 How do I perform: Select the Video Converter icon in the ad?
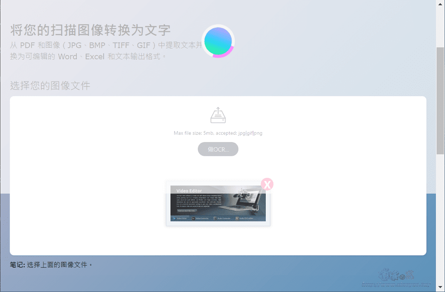tap(193, 218)
